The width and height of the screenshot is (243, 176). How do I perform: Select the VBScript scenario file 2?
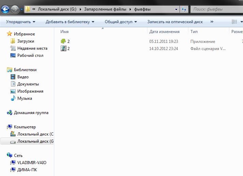(68, 49)
